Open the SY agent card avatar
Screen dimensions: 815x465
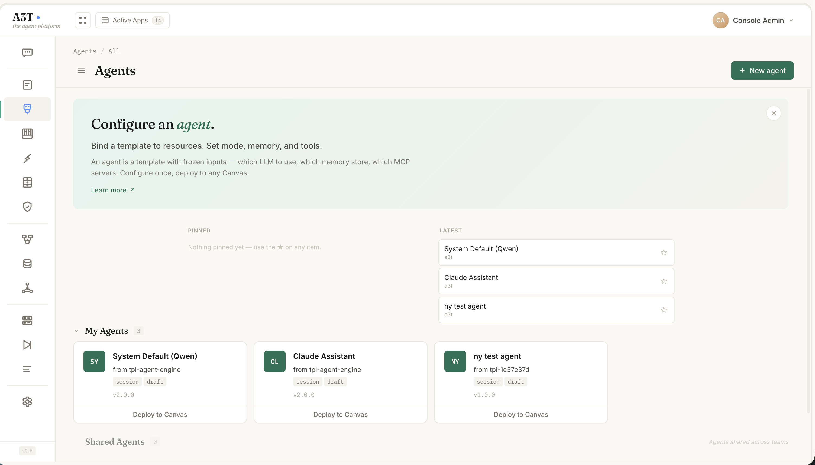coord(94,361)
